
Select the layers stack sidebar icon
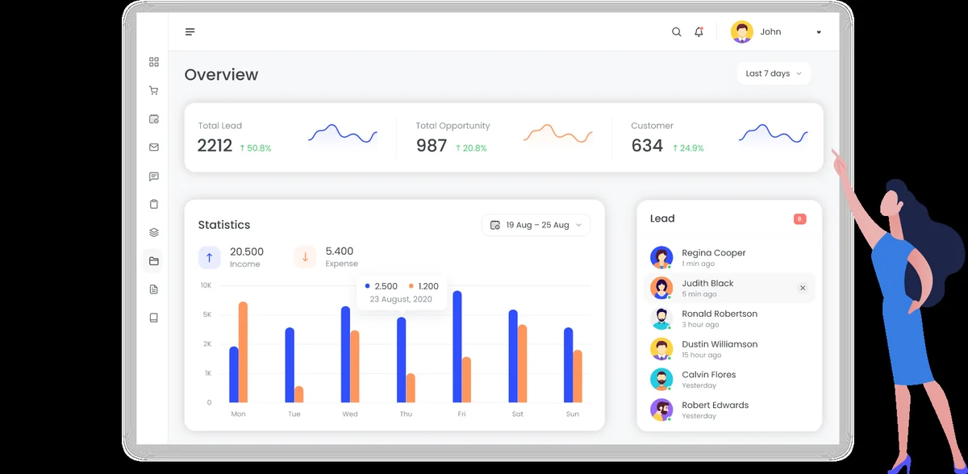pos(154,232)
